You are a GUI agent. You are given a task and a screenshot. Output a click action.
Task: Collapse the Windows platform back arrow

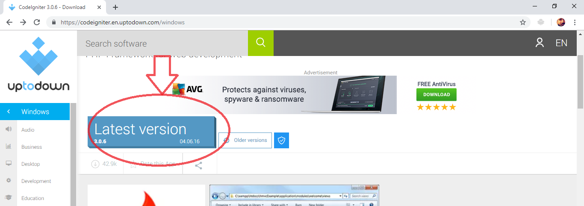[9, 112]
